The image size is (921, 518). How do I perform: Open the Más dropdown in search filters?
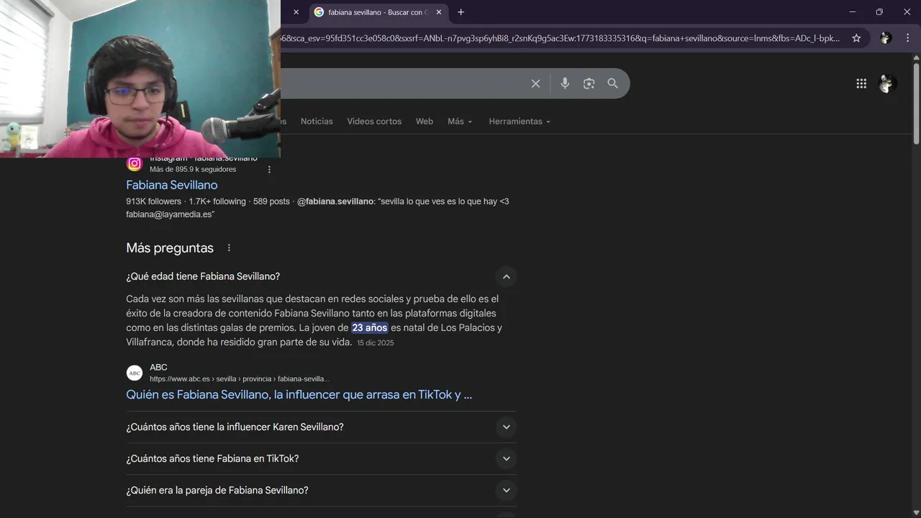[460, 122]
